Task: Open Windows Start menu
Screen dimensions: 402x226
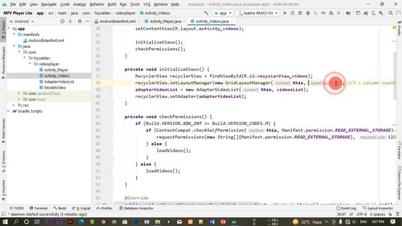Action: tap(5, 222)
